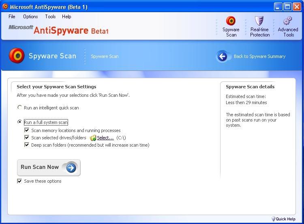Toggle Save these options checkbox
This screenshot has height=224, width=304.
coord(19,181)
